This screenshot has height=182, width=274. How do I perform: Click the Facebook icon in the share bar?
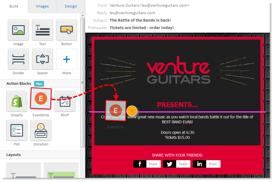click(140, 164)
